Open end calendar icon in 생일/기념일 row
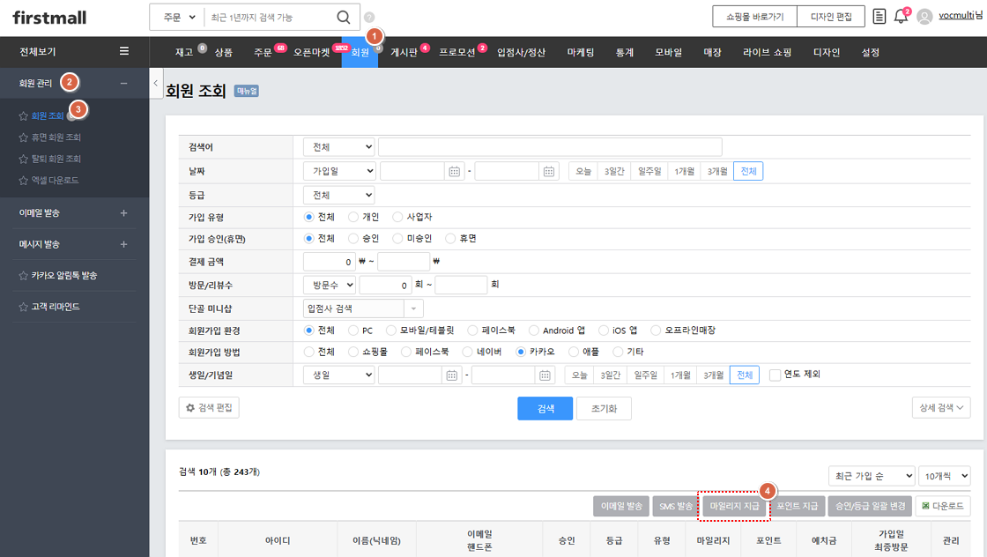987x557 pixels. point(545,375)
